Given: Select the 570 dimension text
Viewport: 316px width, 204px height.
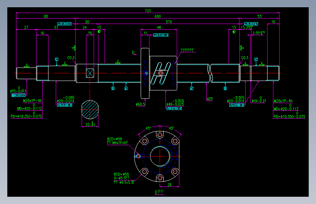Looking at the screenshot, I should [169, 22].
